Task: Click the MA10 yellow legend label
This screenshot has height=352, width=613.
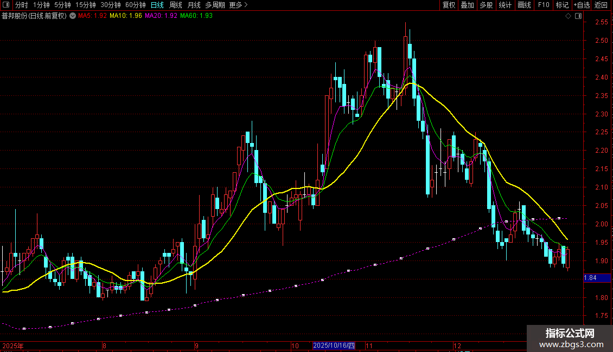Action: [125, 16]
